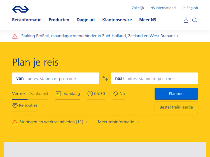Click the NS logo
This screenshot has height=157, width=210.
point(20,9)
